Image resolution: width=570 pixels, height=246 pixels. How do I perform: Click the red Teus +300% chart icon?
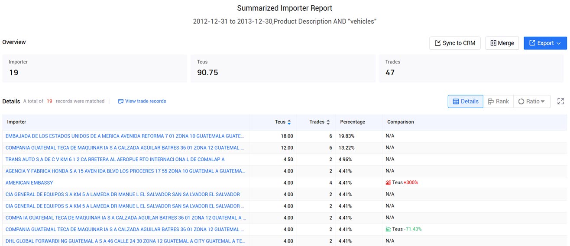388,182
